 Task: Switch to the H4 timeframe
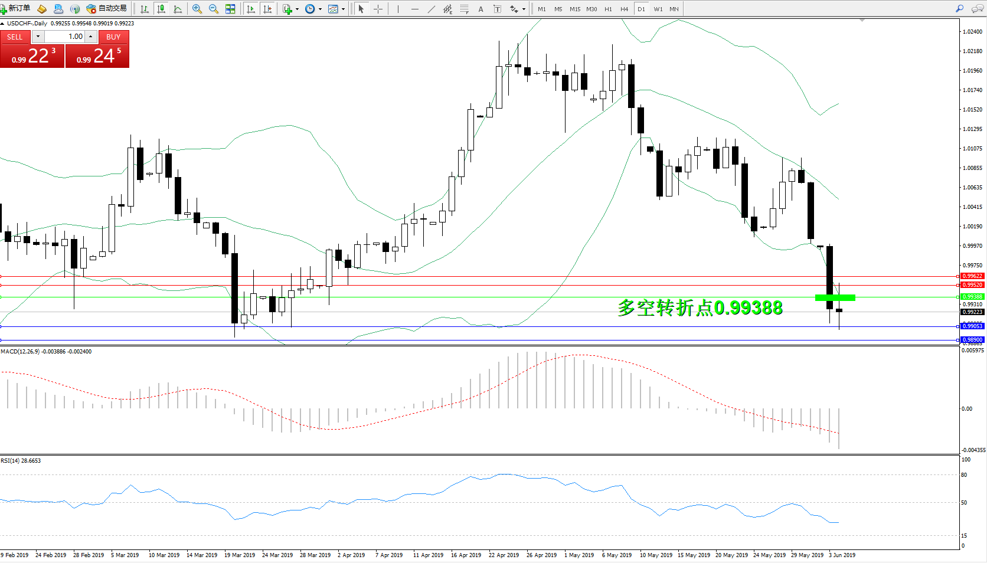click(624, 9)
